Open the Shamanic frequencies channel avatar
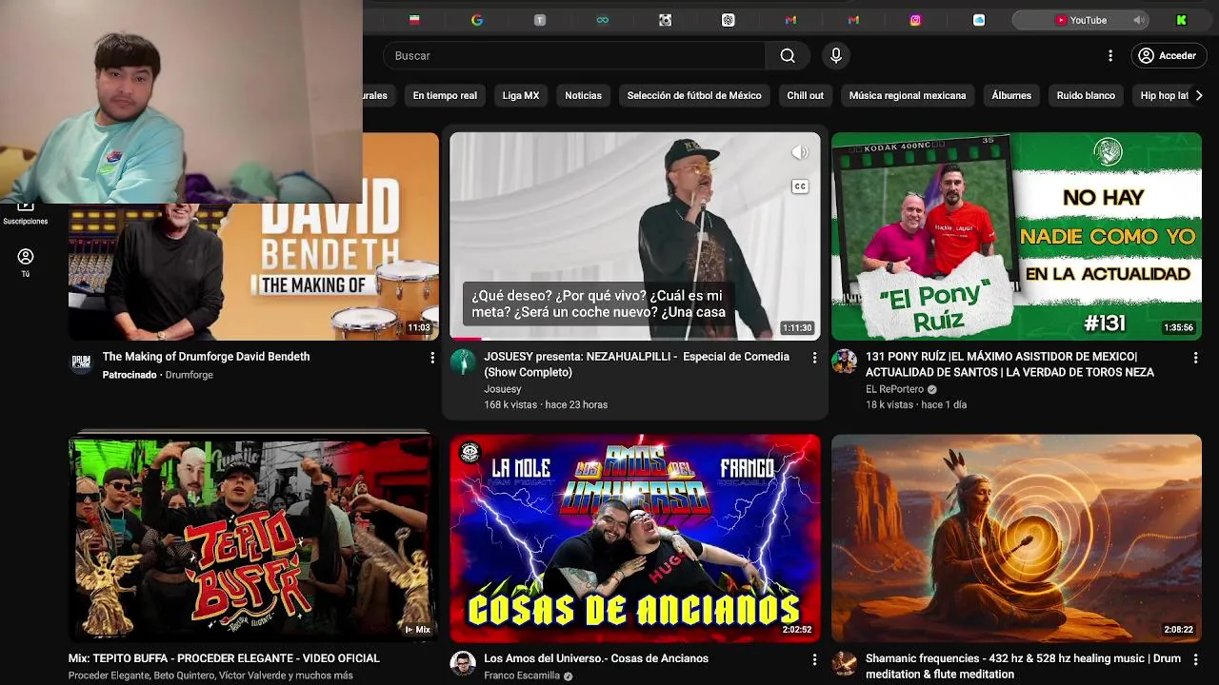1219x685 pixels. click(845, 663)
